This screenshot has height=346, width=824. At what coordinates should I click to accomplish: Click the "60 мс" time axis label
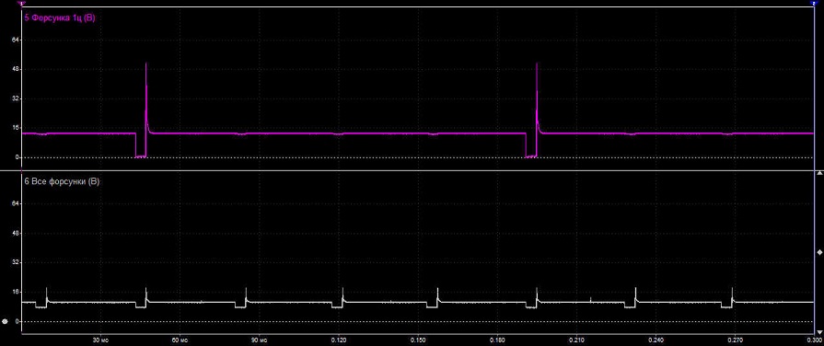click(180, 340)
